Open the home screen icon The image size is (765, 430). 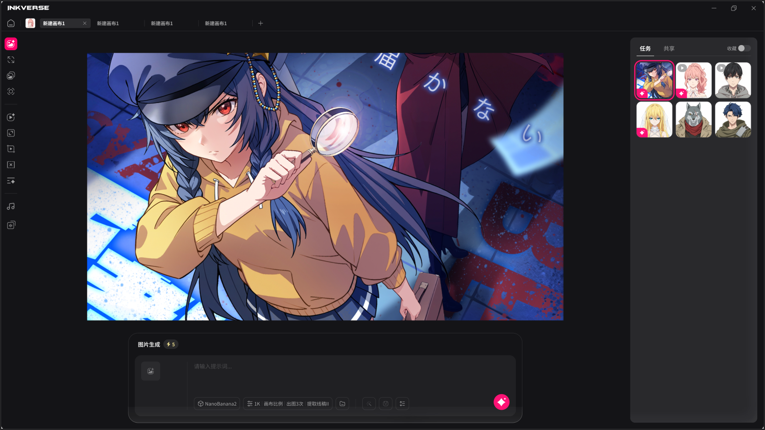click(11, 23)
